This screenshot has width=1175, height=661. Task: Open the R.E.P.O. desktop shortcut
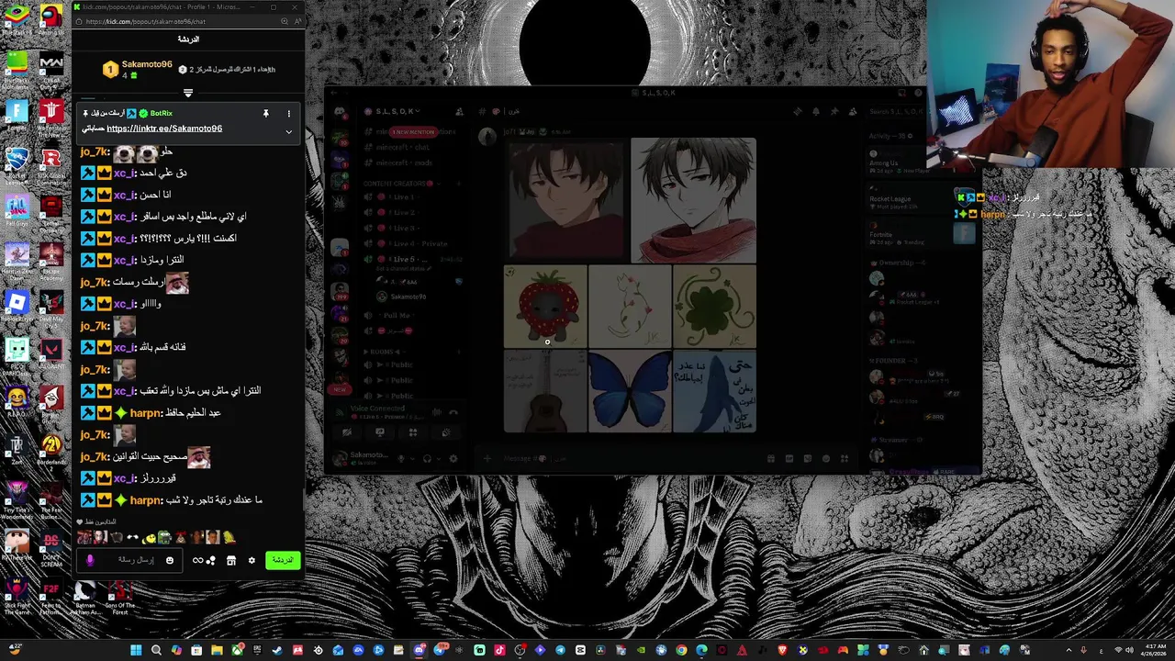click(x=17, y=402)
